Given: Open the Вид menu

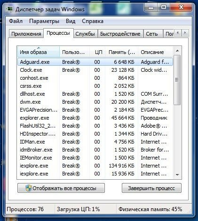Looking at the screenshot, I should point(71,21).
